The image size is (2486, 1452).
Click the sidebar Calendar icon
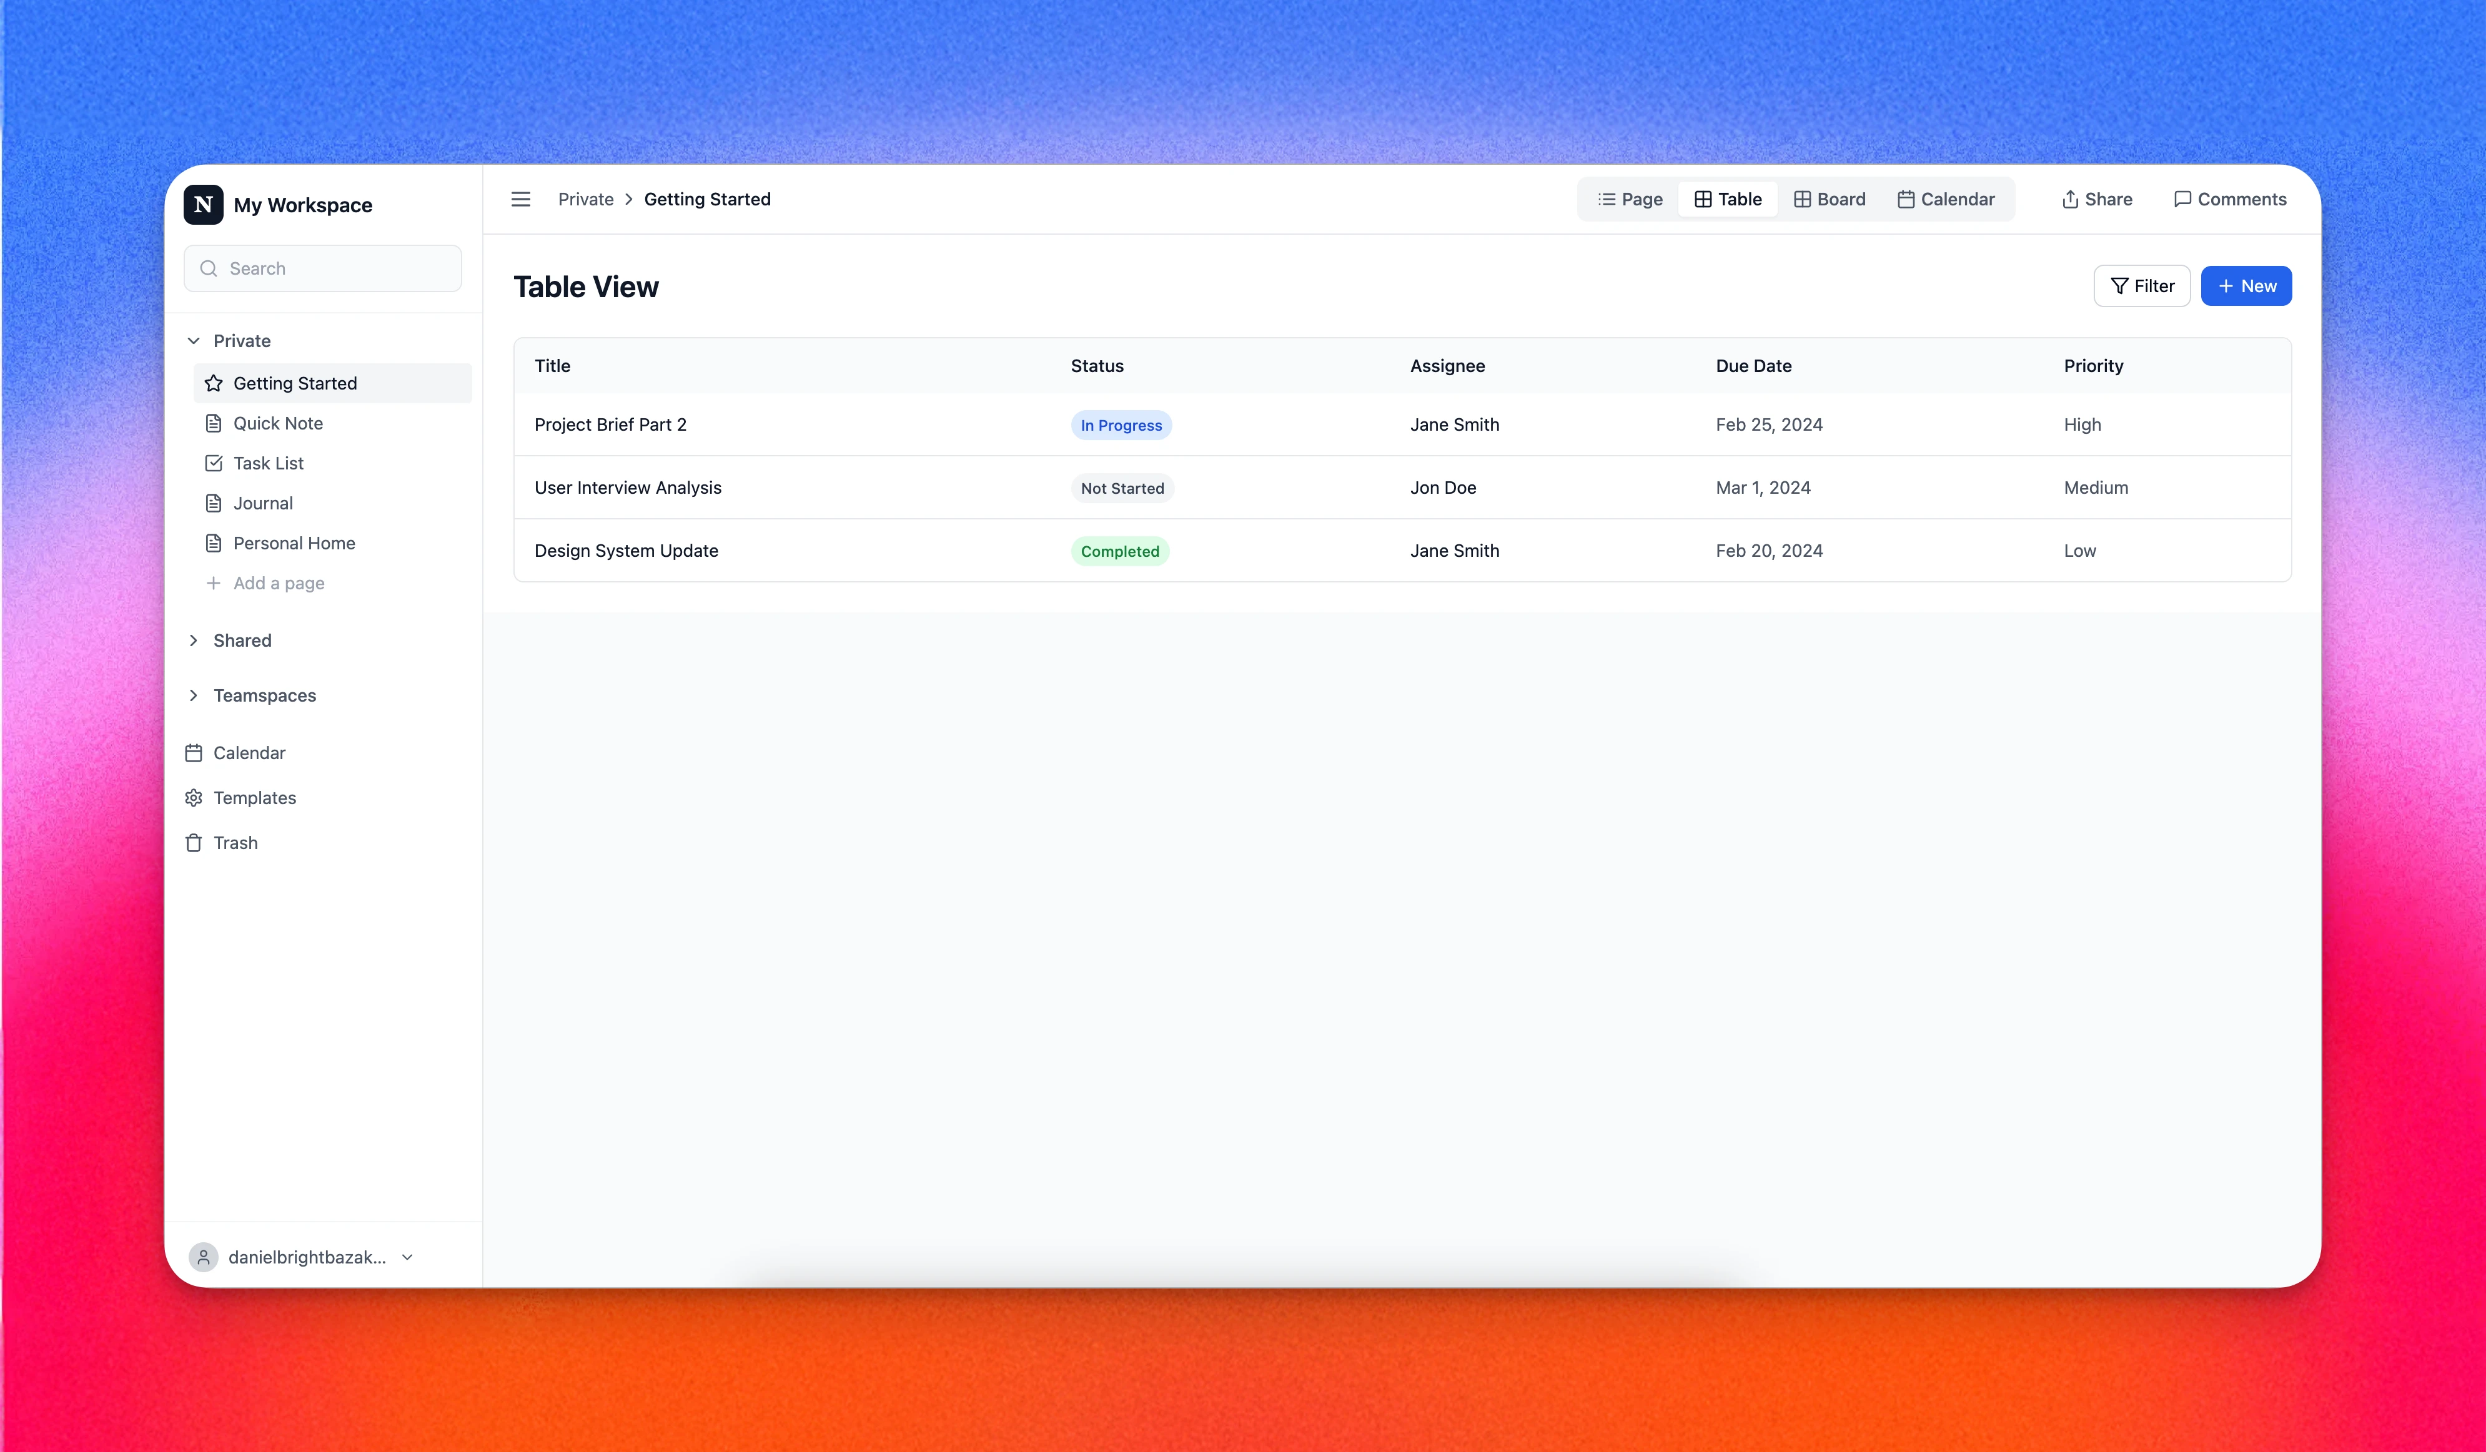click(194, 752)
